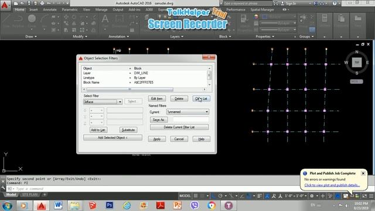Toggle Annotation Visibility blue icon in status bar
The height and width of the screenshot is (211, 375).
coord(267,196)
